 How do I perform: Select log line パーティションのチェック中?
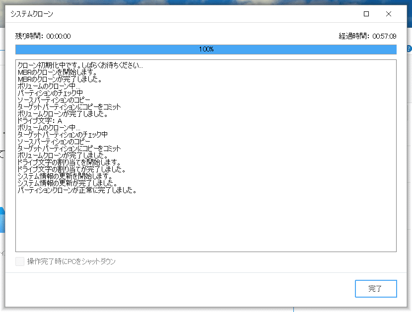pos(50,93)
